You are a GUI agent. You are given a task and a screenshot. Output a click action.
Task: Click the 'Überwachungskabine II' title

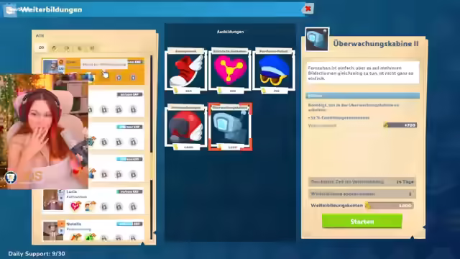(375, 43)
